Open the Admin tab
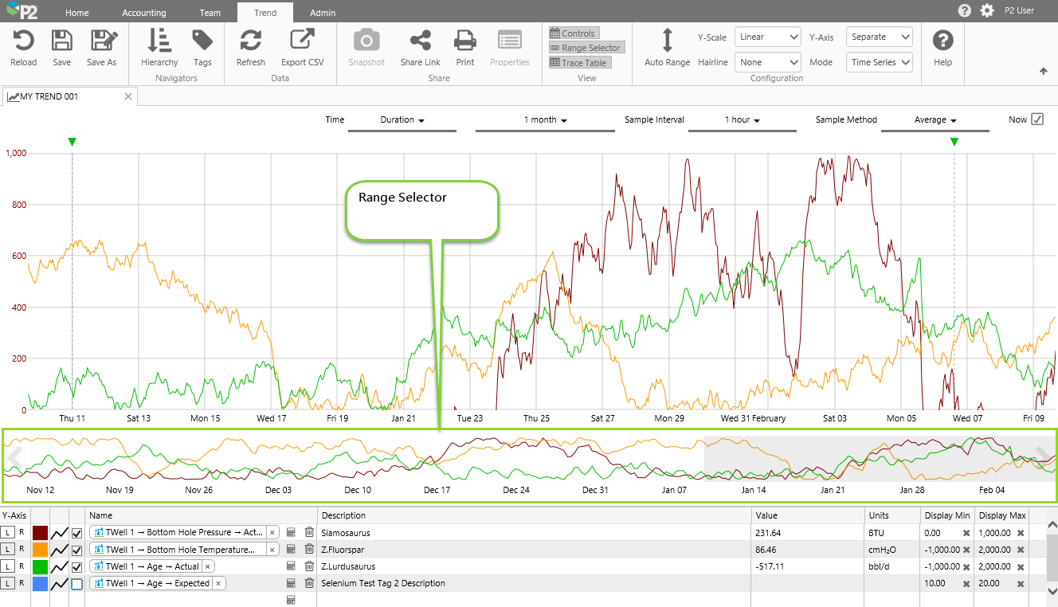 [323, 13]
